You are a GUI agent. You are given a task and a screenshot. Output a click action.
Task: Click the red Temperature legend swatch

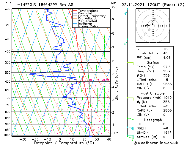coord(75,11)
